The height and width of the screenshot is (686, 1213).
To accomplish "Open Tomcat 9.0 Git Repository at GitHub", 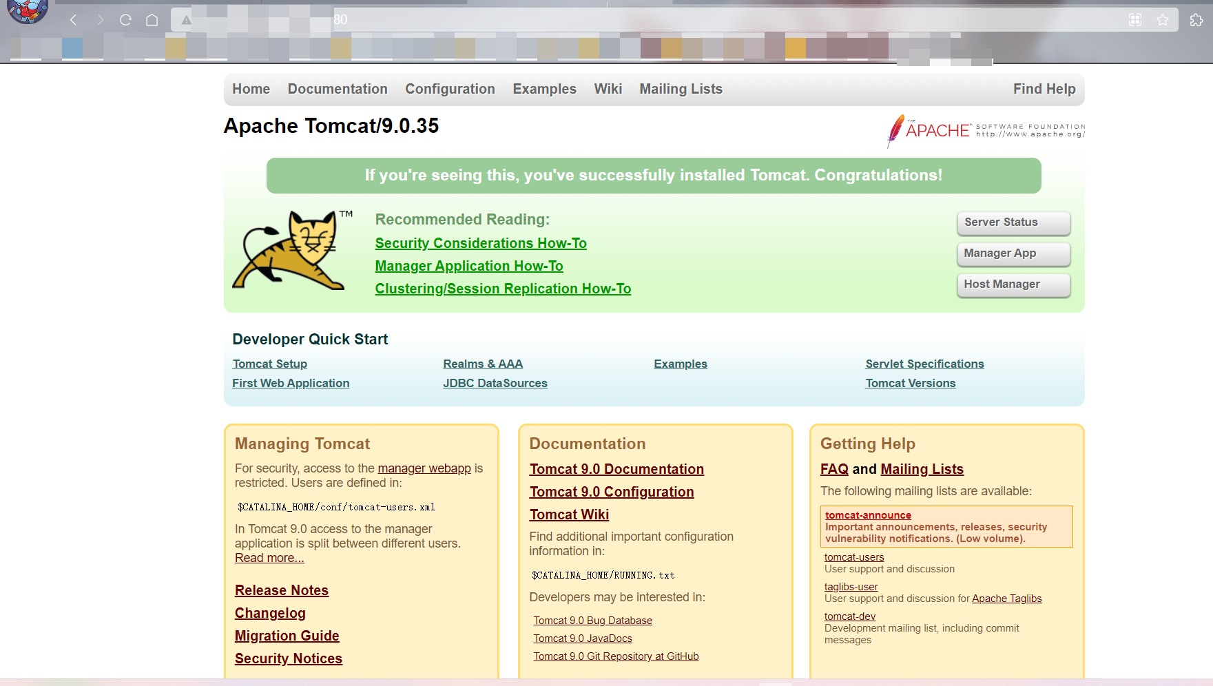I will (616, 656).
